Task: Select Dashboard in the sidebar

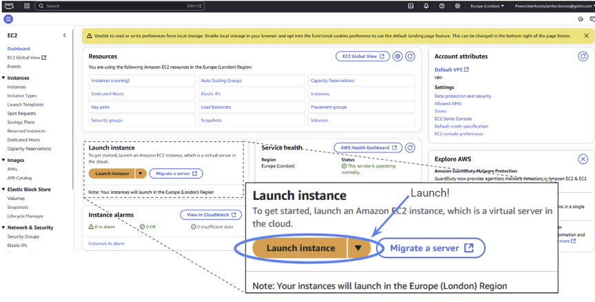Action: coord(19,48)
